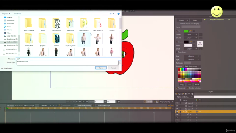Screen dimensions: 236x133
Task: Toggle Relative keyframing checkbox
Action: point(76,106)
